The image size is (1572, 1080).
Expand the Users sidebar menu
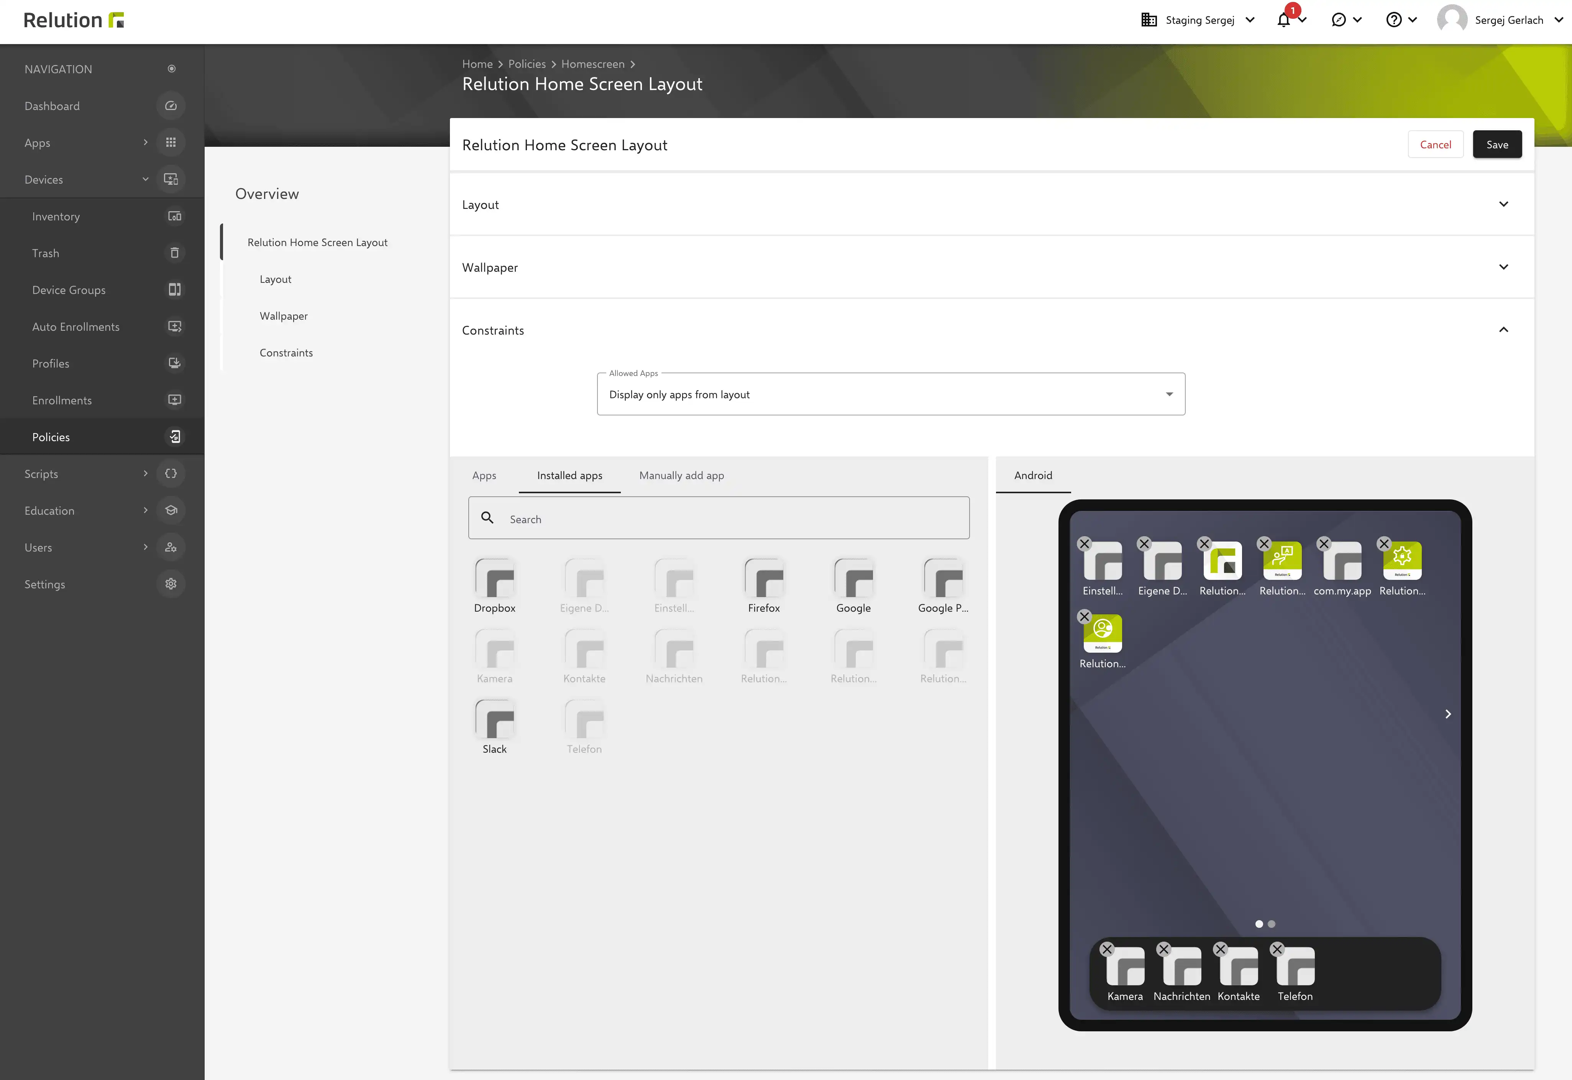[146, 547]
